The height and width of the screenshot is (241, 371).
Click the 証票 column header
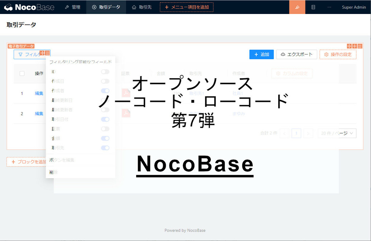tap(125, 74)
